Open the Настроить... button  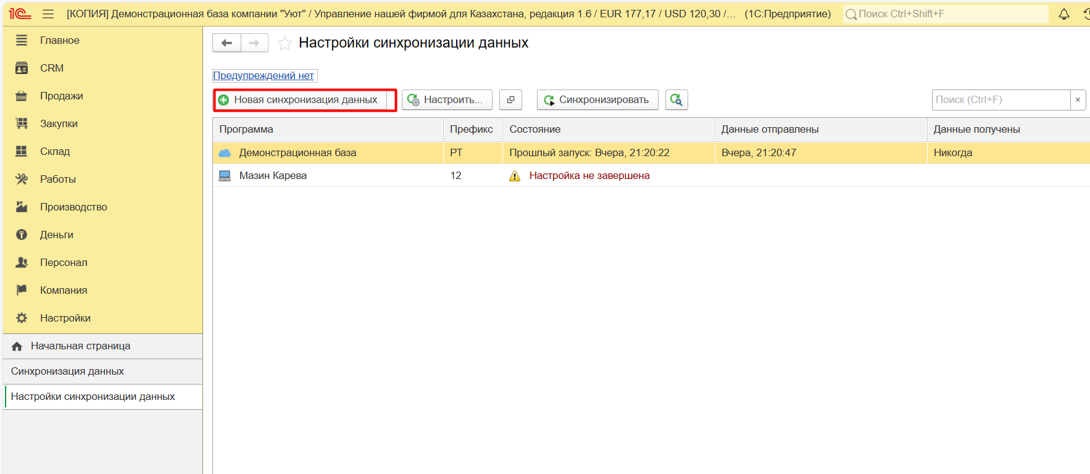[x=447, y=100]
